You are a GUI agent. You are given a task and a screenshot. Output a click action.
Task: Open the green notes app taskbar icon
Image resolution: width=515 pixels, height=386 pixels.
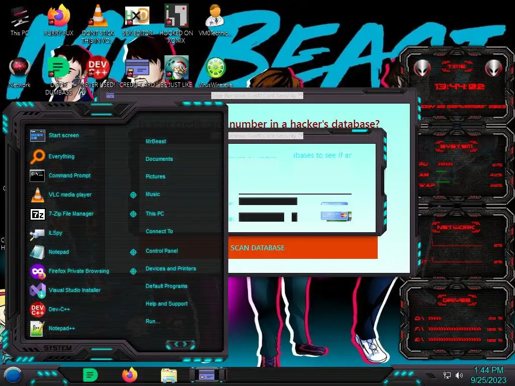point(91,375)
